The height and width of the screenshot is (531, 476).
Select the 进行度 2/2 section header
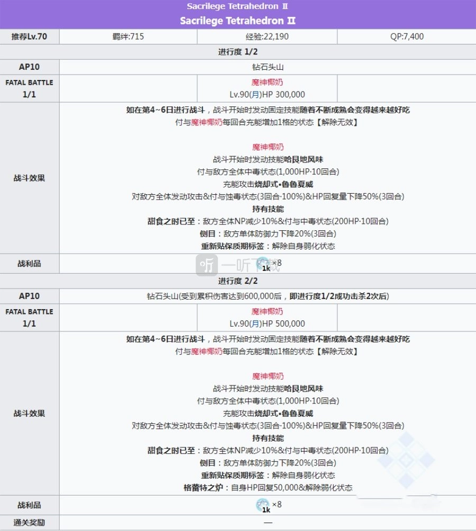237,281
